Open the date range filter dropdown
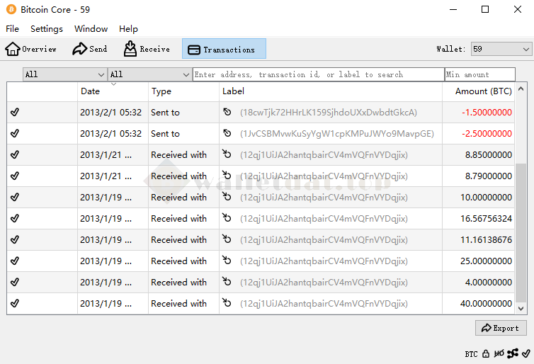The width and height of the screenshot is (534, 364). 64,74
